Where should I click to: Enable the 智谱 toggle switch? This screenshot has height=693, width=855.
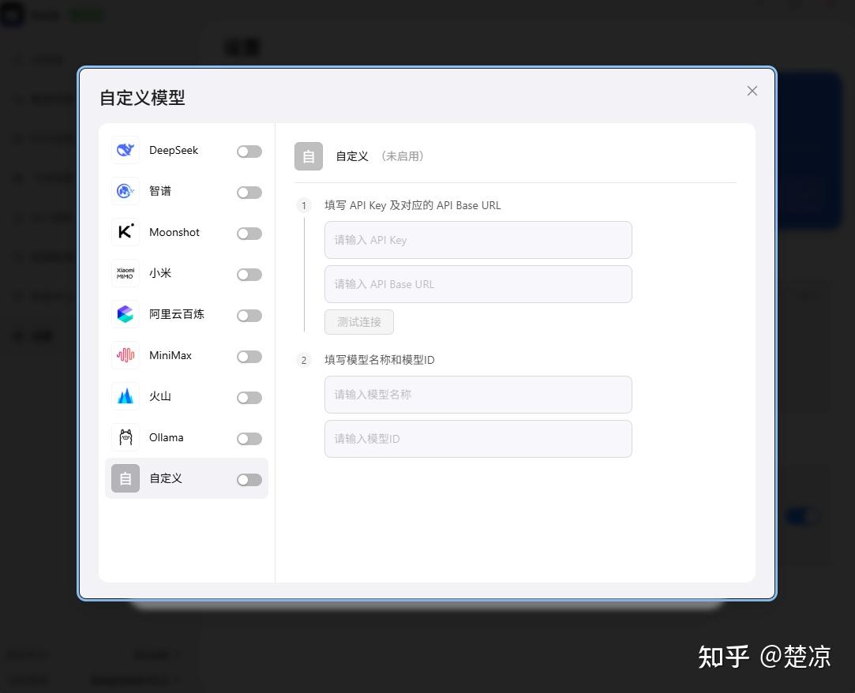coord(249,193)
